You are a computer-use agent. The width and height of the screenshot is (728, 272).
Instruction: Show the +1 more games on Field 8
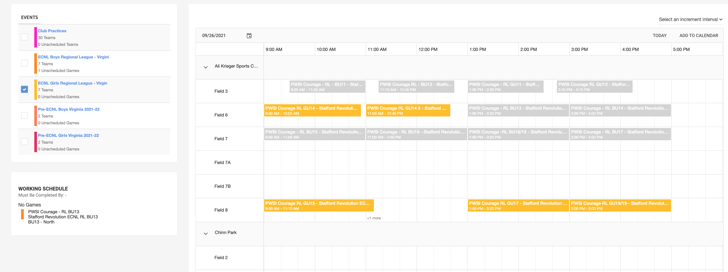pos(374,218)
